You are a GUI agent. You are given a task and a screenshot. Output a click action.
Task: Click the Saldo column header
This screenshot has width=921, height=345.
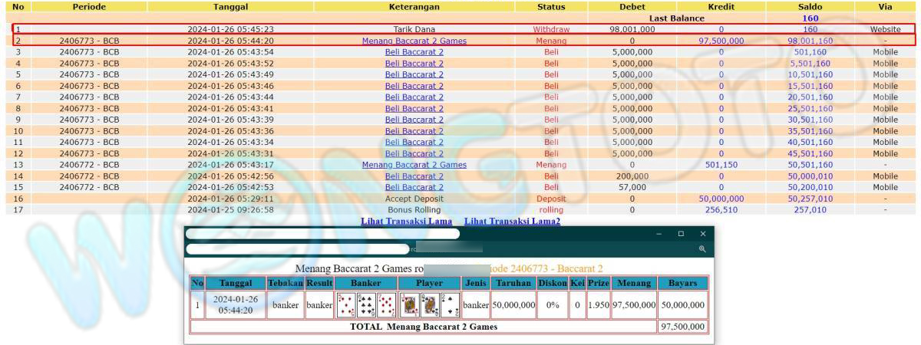pyautogui.click(x=810, y=7)
